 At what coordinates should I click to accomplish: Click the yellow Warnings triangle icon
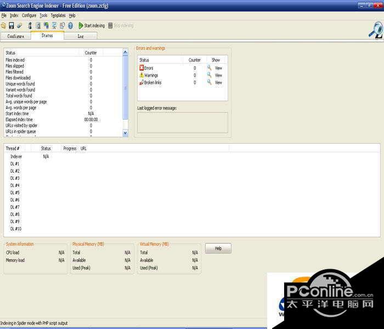pos(142,75)
